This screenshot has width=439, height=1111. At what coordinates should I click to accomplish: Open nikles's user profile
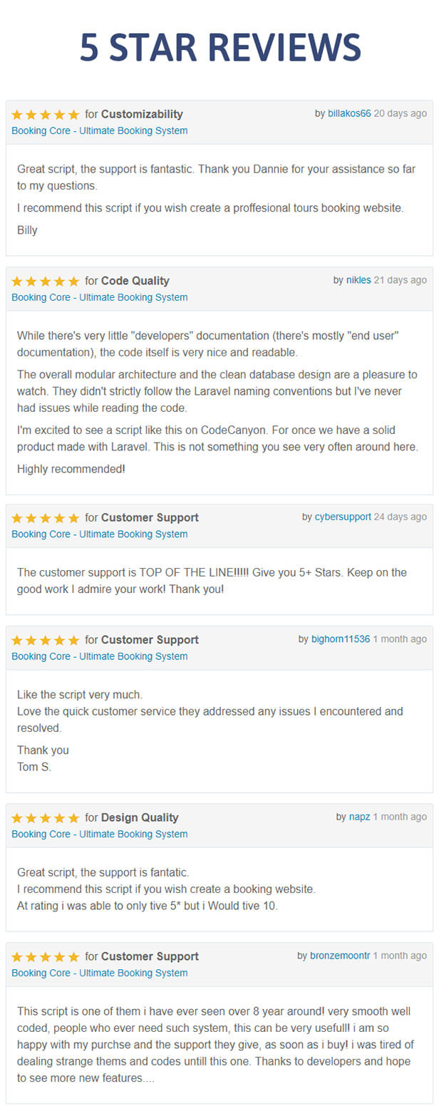click(358, 280)
